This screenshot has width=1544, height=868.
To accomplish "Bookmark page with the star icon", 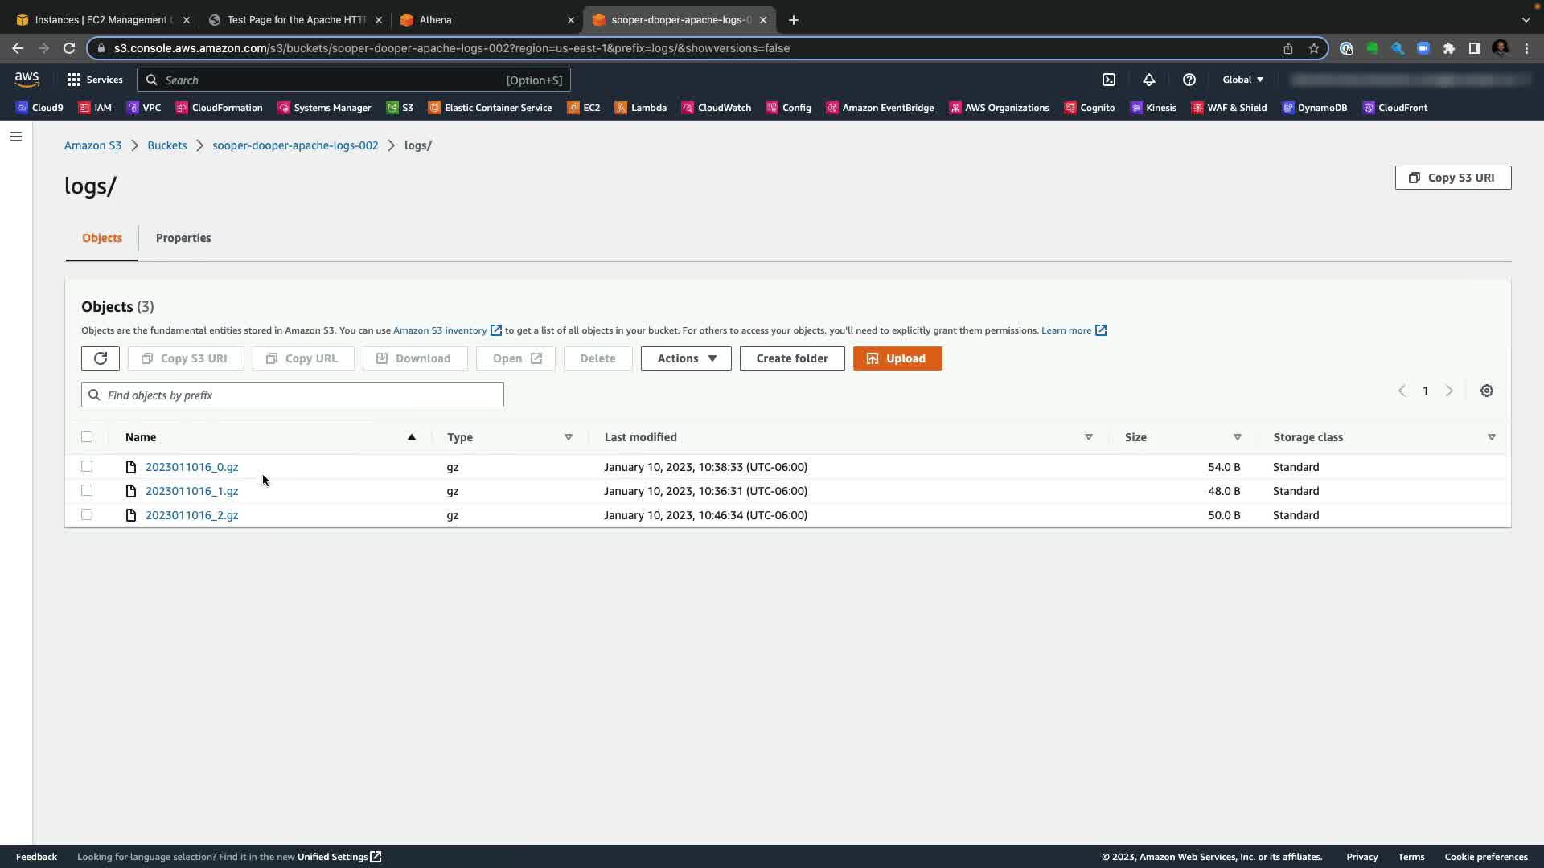I will [x=1314, y=48].
